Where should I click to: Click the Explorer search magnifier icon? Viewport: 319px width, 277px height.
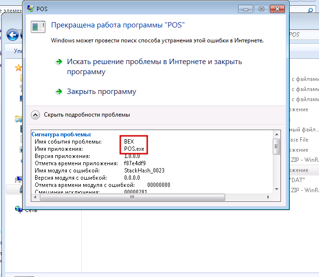coord(310,10)
